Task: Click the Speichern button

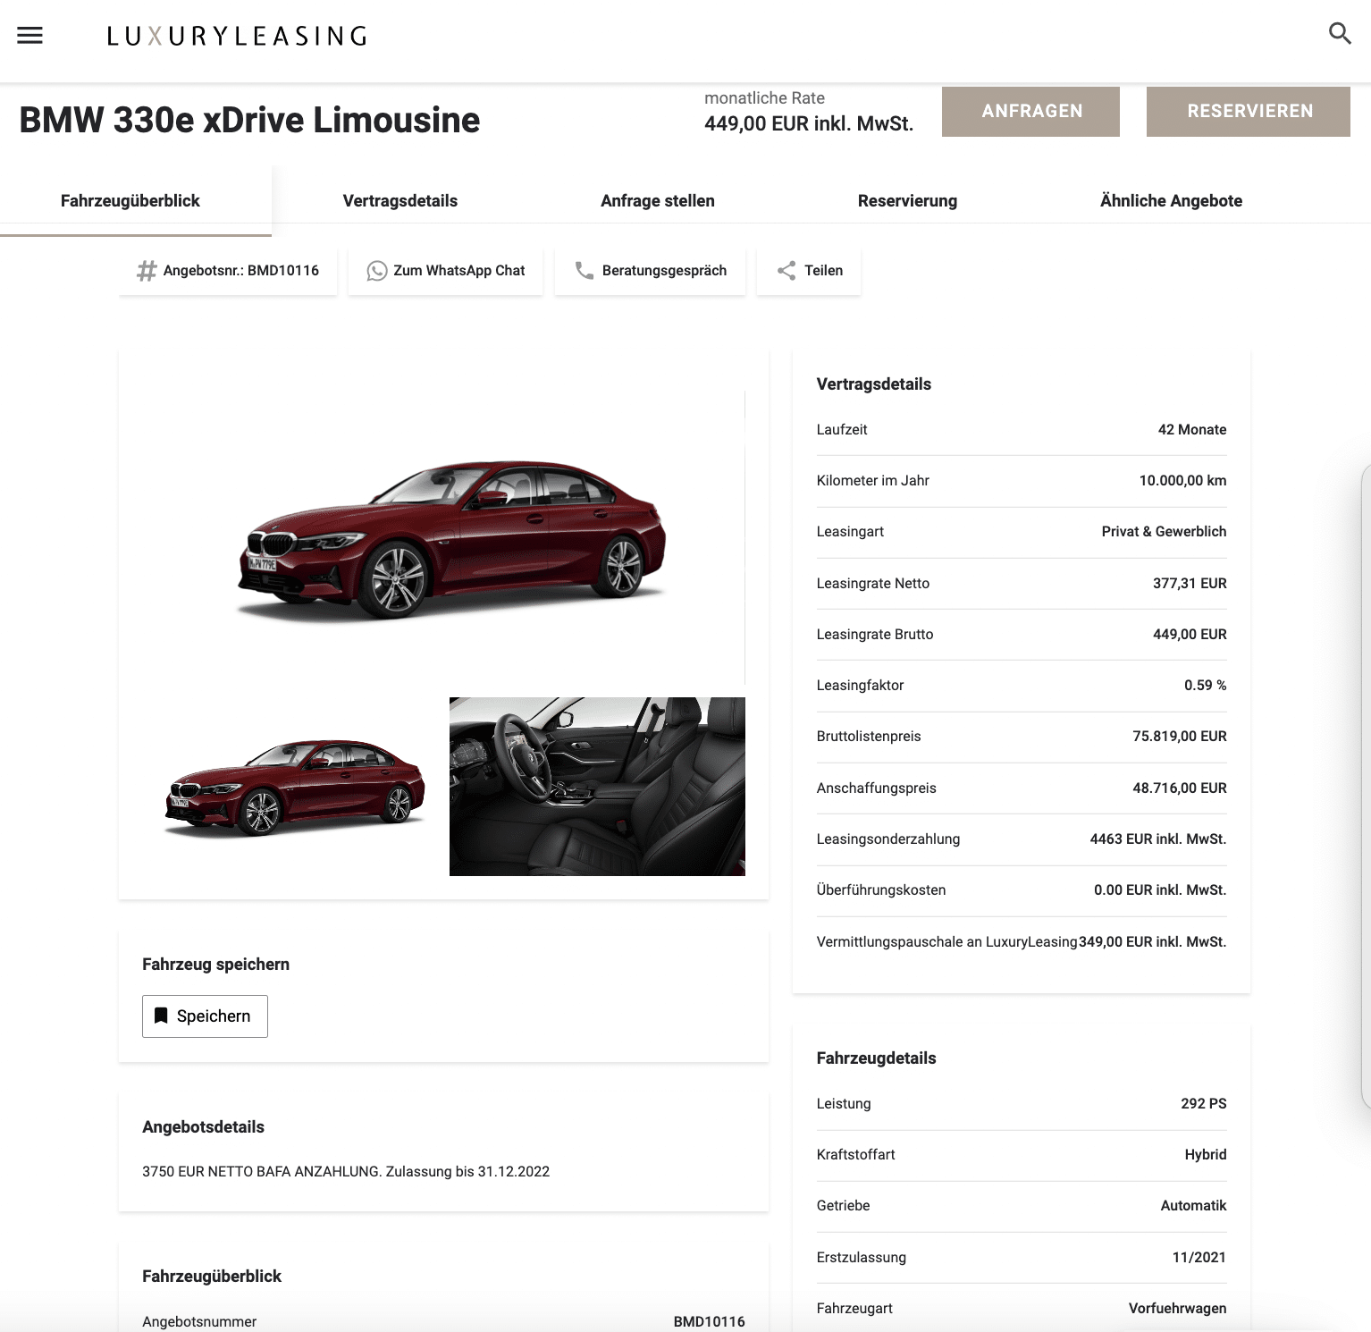Action: coord(205,1016)
